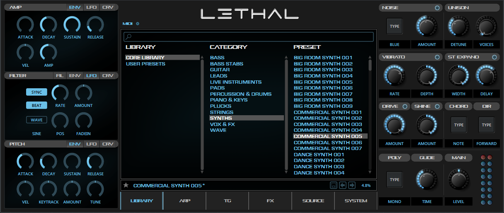Click the AMP Attack knob
The image size is (504, 213).
point(25,25)
